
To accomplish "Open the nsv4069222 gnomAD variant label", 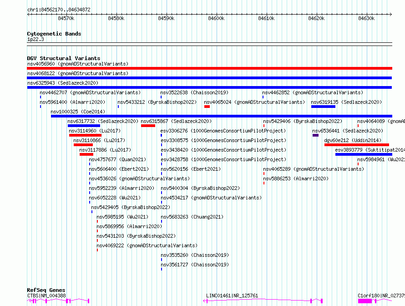I will pyautogui.click(x=147, y=245).
